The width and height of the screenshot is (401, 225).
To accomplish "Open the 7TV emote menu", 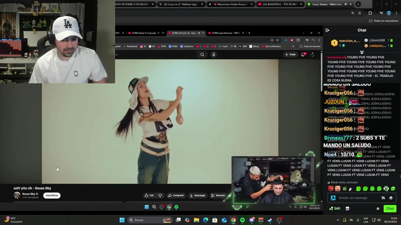I will [x=383, y=198].
